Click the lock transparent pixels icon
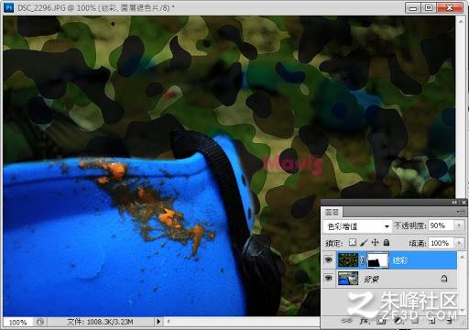469x330 pixels. (x=353, y=242)
